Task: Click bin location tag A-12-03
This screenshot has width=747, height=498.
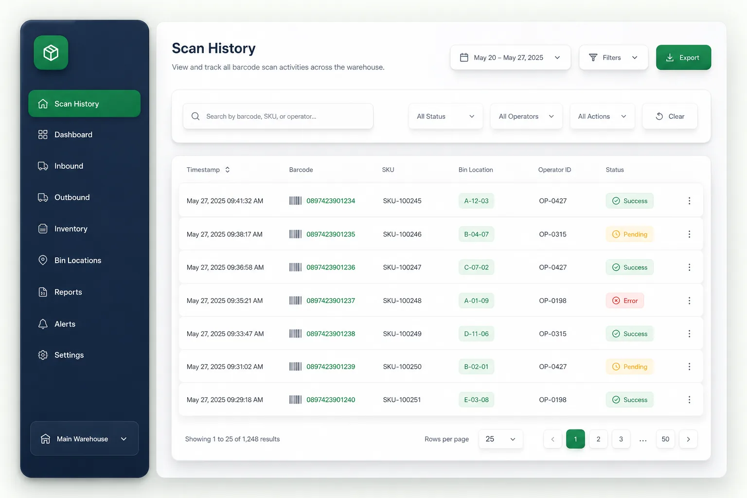Action: click(476, 201)
